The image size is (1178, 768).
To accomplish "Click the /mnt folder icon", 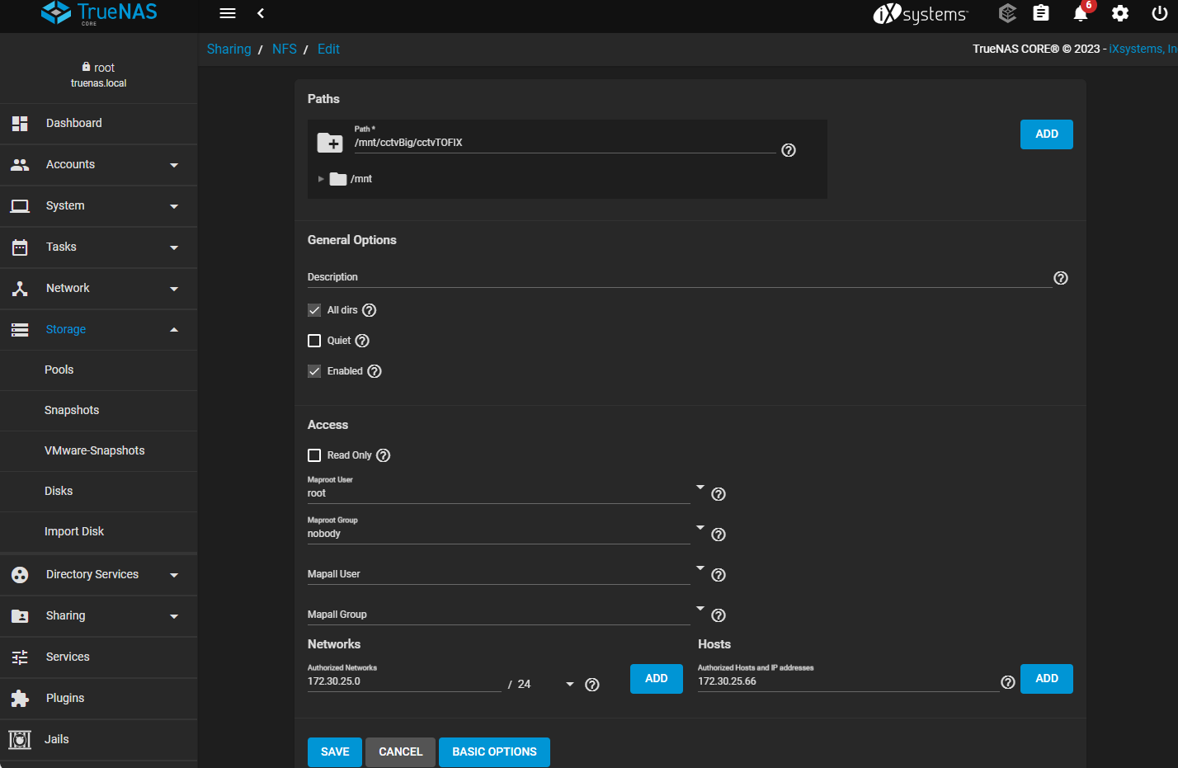I will [338, 179].
